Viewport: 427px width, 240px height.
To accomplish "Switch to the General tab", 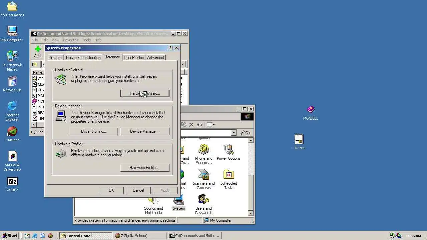I will point(56,58).
